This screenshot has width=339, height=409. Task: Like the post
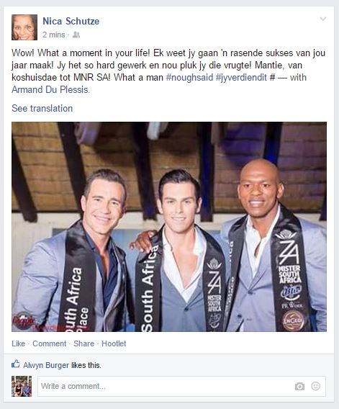18,343
